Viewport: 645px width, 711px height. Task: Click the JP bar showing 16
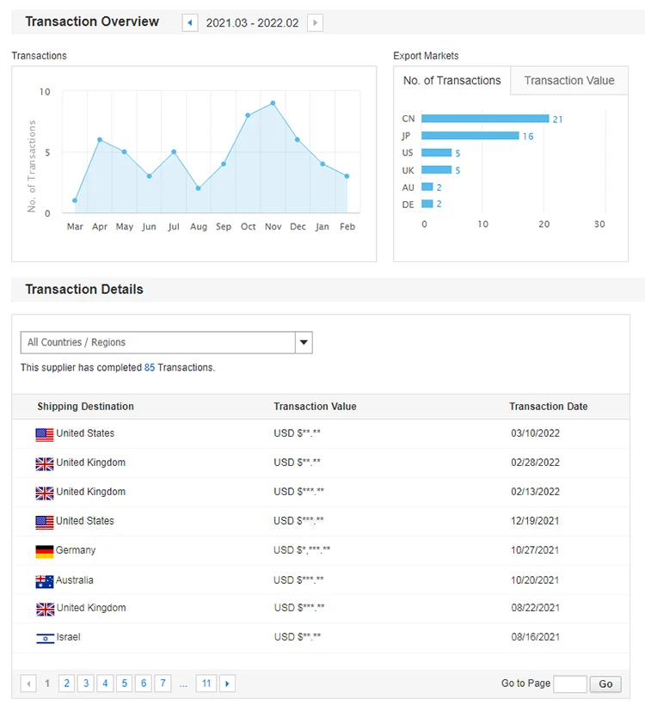470,136
